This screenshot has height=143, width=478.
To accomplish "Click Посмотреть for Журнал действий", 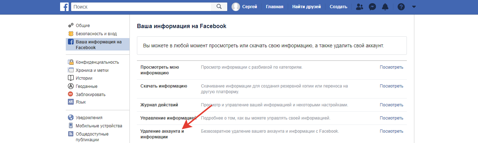I will (x=392, y=105).
